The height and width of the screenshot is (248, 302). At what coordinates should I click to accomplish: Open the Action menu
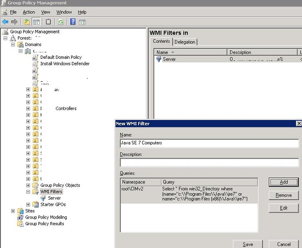(29, 12)
